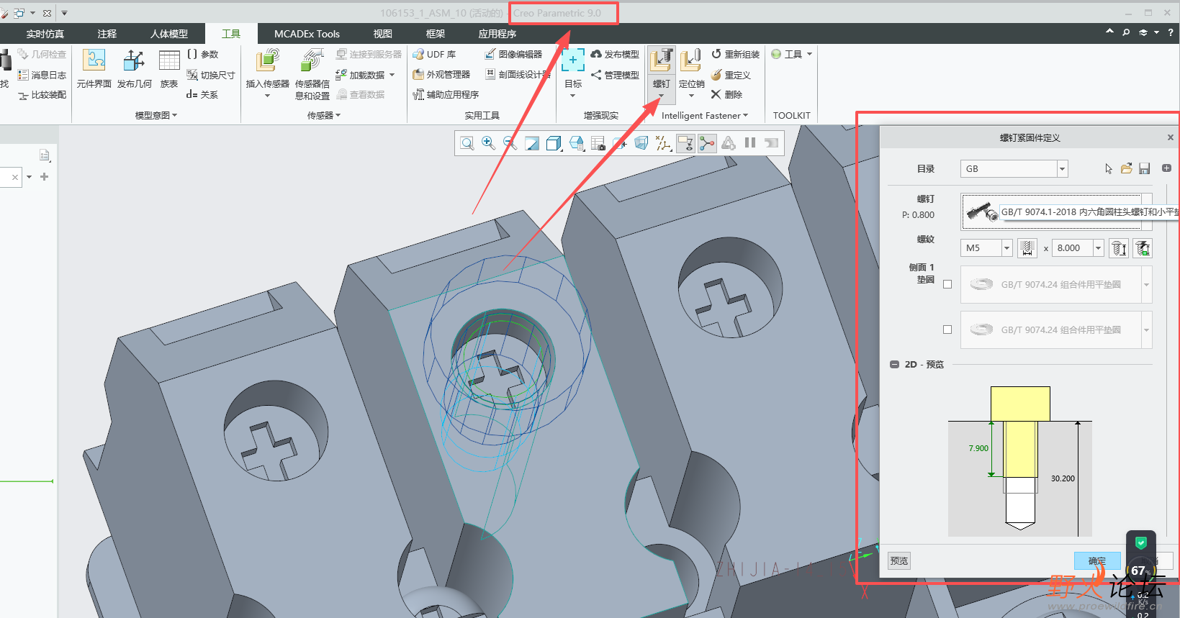This screenshot has width=1180, height=618.
Task: Open the 参数 parameters tool
Action: point(203,55)
